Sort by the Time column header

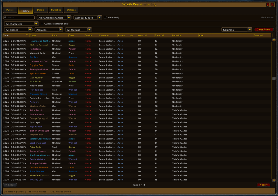coord(15,35)
